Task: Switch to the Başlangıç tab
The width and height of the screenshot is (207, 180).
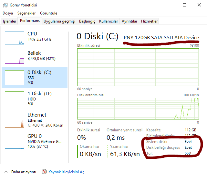Action: coord(87,21)
